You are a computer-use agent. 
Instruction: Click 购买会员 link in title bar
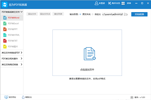tap(116, 3)
